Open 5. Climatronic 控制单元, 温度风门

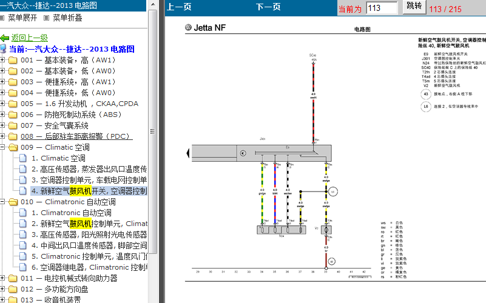click(89, 256)
